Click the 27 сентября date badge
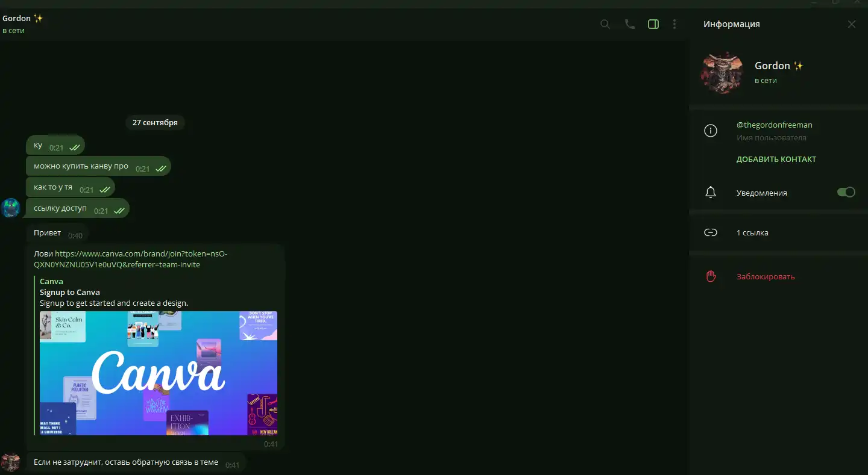Screen dimensions: 868x475 click(155, 122)
